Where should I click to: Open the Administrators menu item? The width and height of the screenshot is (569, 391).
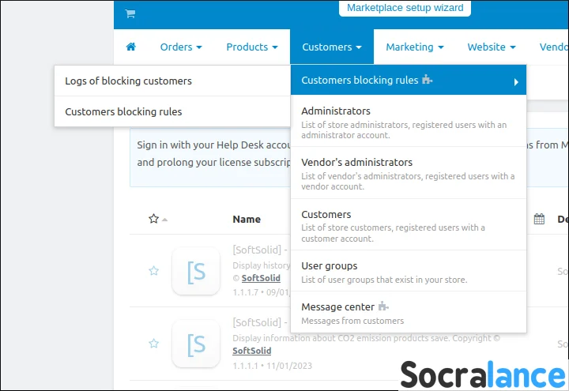336,111
